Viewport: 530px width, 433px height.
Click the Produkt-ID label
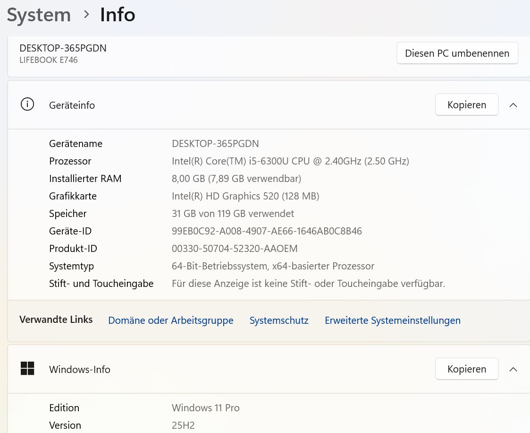pyautogui.click(x=73, y=249)
